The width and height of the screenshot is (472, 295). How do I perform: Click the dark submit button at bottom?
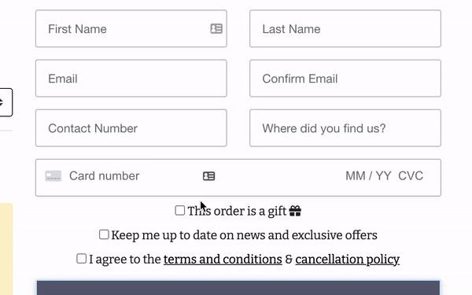(x=238, y=288)
